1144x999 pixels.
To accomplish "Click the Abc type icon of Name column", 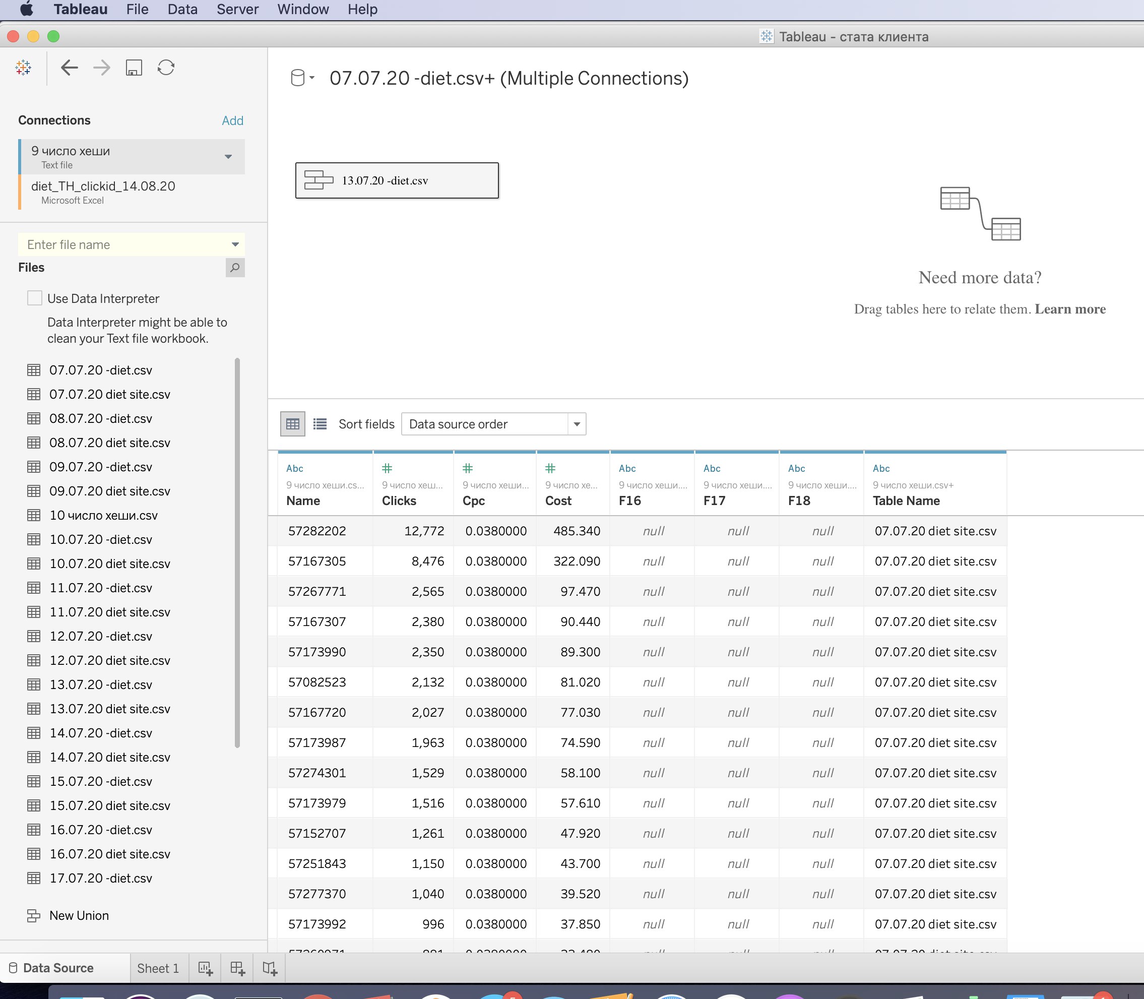I will tap(295, 469).
